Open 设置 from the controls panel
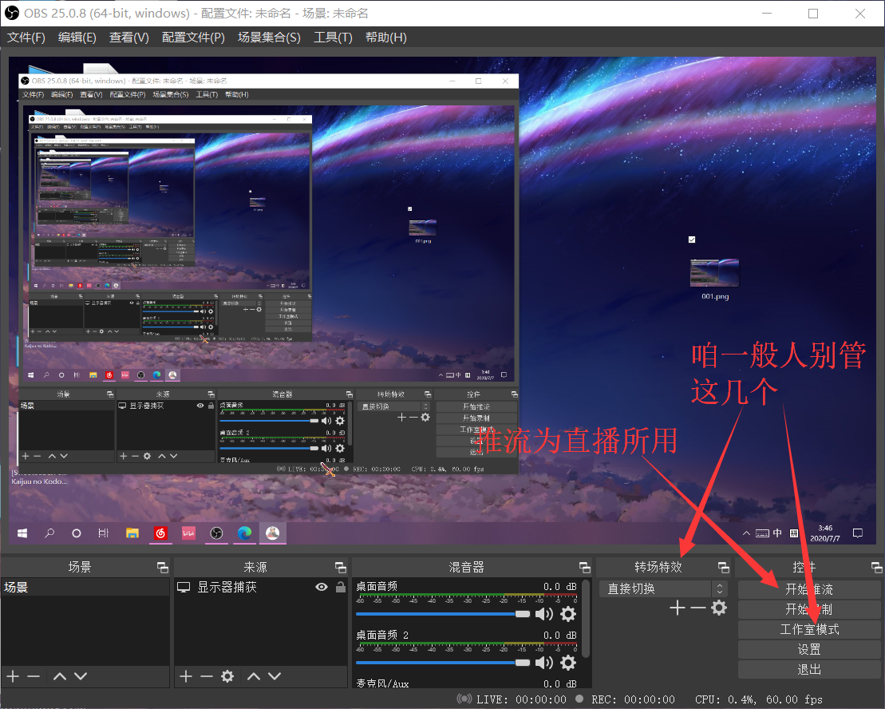This screenshot has width=885, height=709. (x=809, y=650)
